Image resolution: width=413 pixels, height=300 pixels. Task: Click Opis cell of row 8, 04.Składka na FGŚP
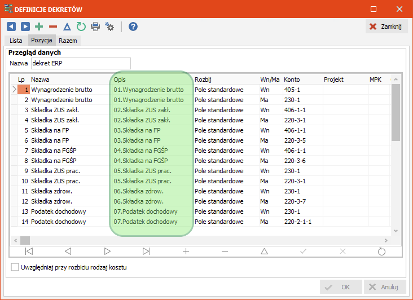click(x=153, y=161)
